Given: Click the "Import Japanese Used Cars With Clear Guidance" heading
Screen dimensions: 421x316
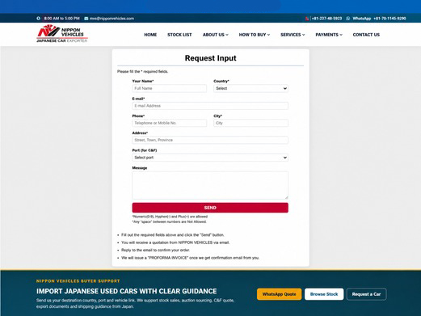Looking at the screenshot, I should [x=127, y=291].
